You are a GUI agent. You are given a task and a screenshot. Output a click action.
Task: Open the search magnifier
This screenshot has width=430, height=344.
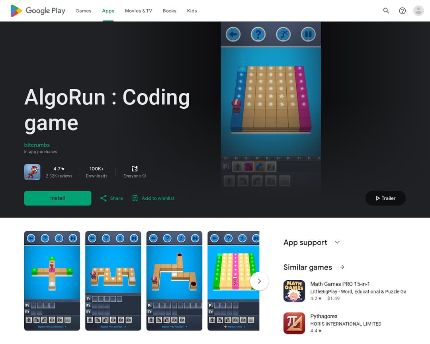[x=386, y=11]
